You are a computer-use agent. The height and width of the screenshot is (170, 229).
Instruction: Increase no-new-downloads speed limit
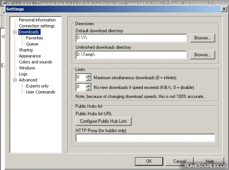click(88, 85)
